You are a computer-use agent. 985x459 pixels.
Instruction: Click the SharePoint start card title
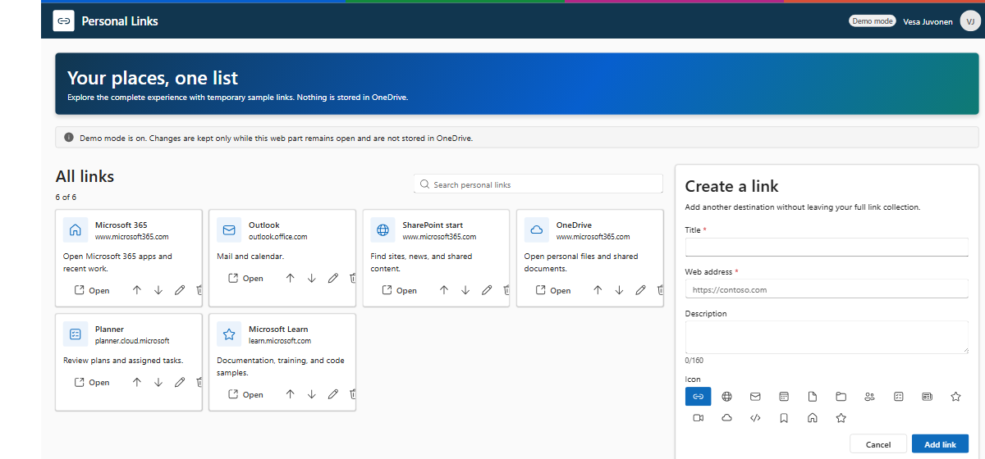point(433,225)
